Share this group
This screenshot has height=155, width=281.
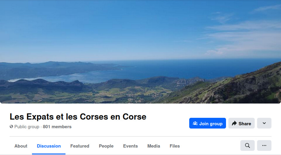click(242, 123)
